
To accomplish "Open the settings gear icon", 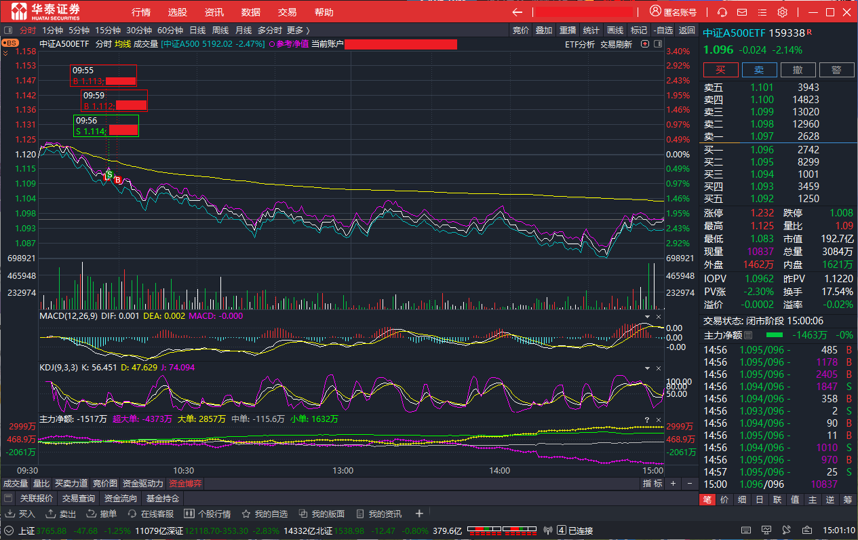I will (x=782, y=12).
